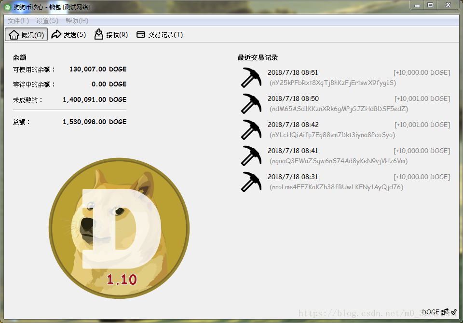Close the Dogecoin wallet window
This screenshot has width=463, height=323.
click(x=448, y=5)
